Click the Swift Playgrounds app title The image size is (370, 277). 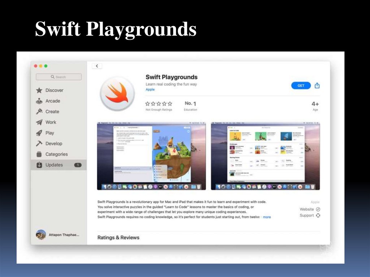tap(172, 77)
